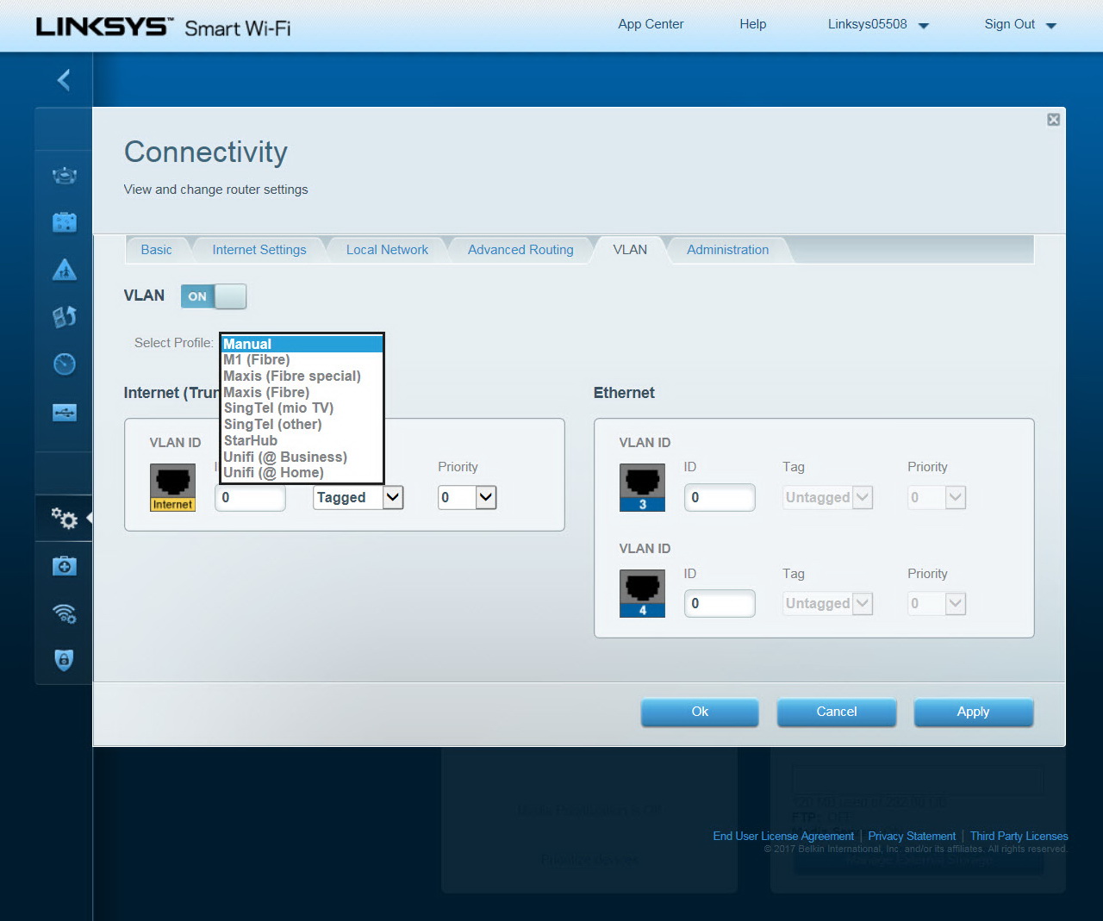Click Ethernet port 3 icon
The image size is (1103, 921).
click(642, 488)
